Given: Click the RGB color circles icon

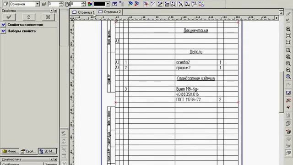Looking at the screenshot, I should pos(90,4).
